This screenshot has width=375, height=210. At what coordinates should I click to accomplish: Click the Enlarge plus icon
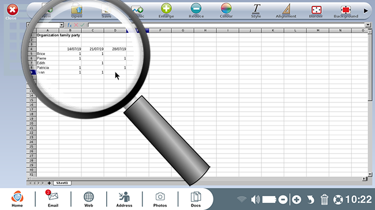click(166, 11)
